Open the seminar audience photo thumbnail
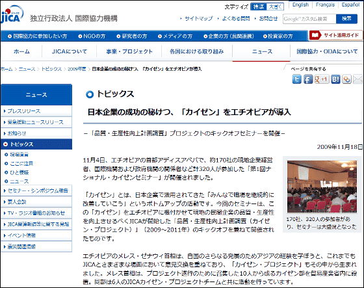Viewport: 364px width, 288px height. 322,187
